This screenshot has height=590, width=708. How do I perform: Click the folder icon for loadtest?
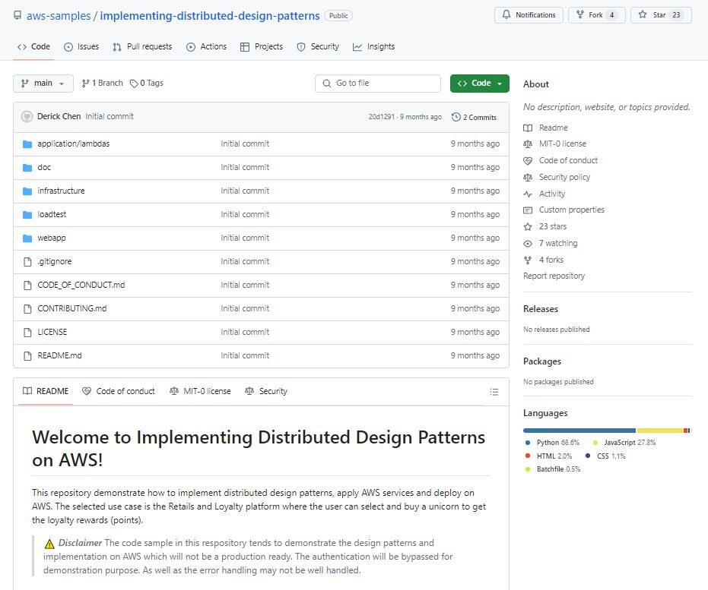pyautogui.click(x=27, y=215)
